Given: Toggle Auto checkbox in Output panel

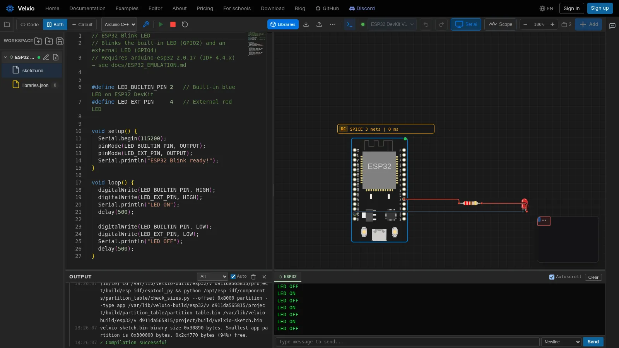Looking at the screenshot, I should pyautogui.click(x=233, y=276).
